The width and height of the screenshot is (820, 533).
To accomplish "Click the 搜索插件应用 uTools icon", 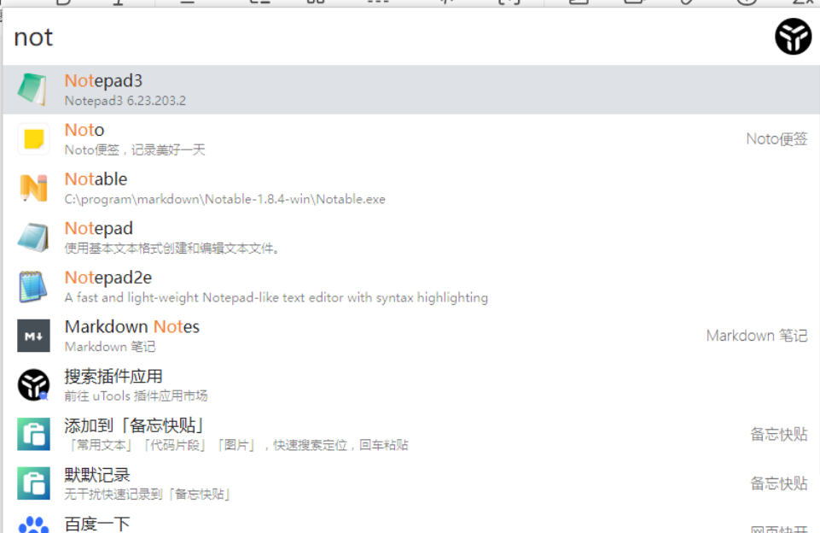I will click(33, 385).
